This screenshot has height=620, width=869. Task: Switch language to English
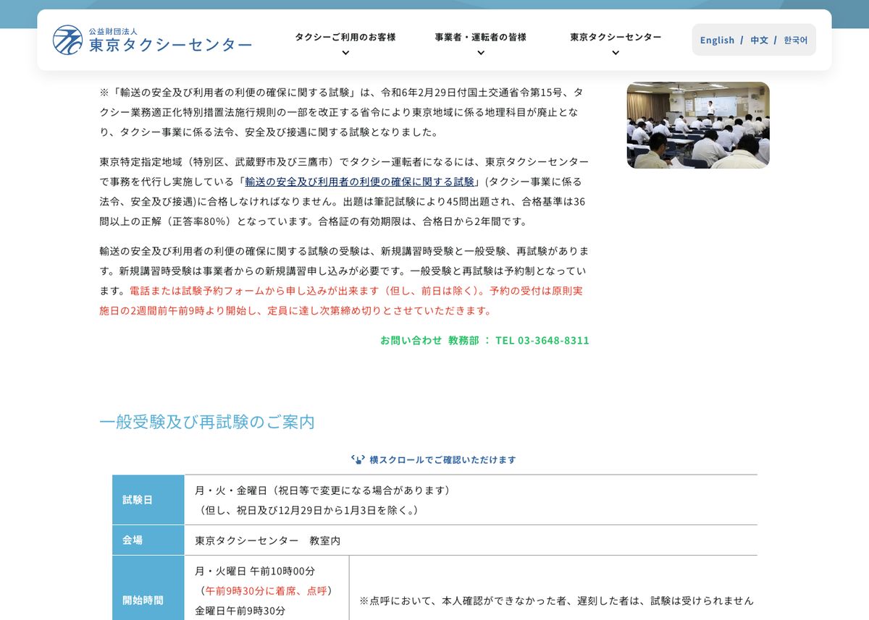pyautogui.click(x=717, y=41)
